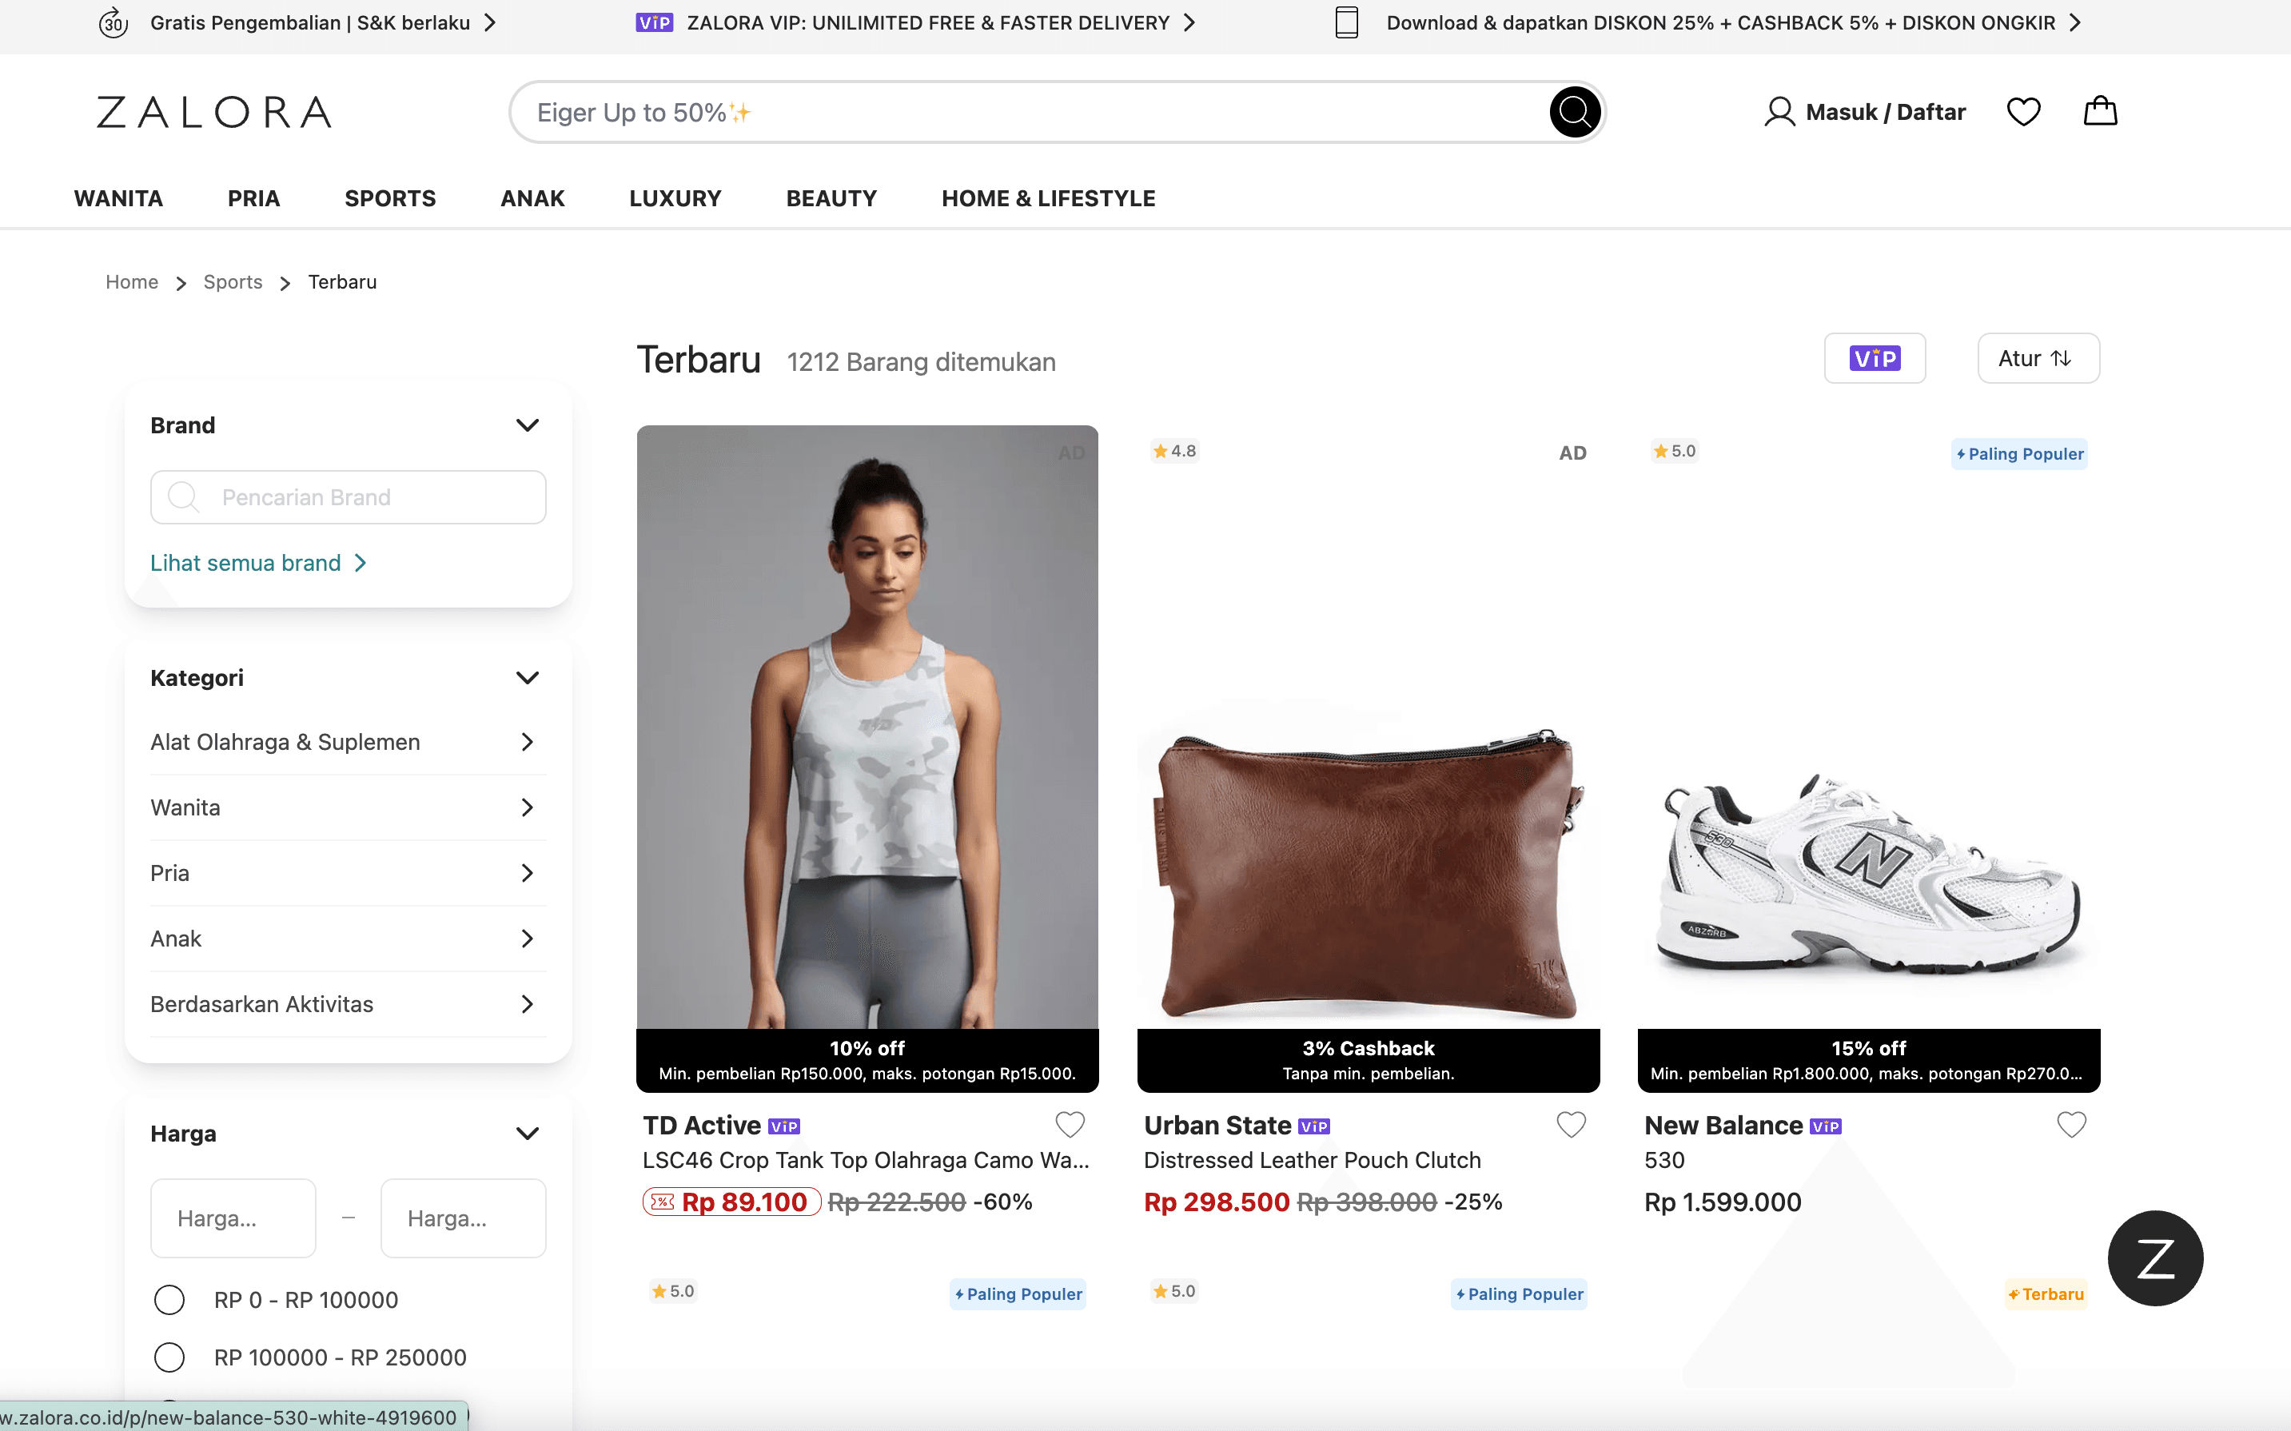This screenshot has height=1431, width=2291.
Task: Click the user account icon beside Masuk
Action: point(1779,112)
